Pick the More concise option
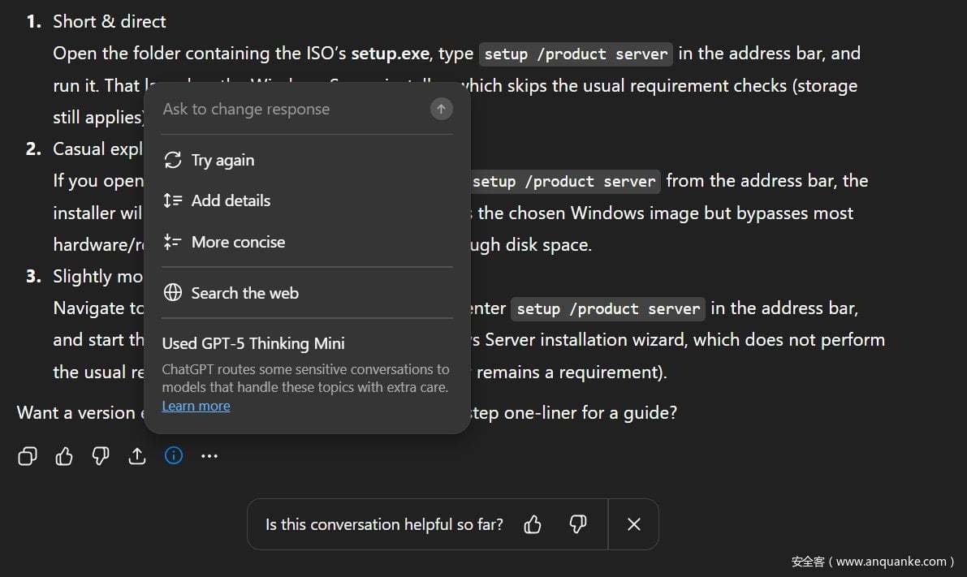The height and width of the screenshot is (577, 967). pos(238,242)
